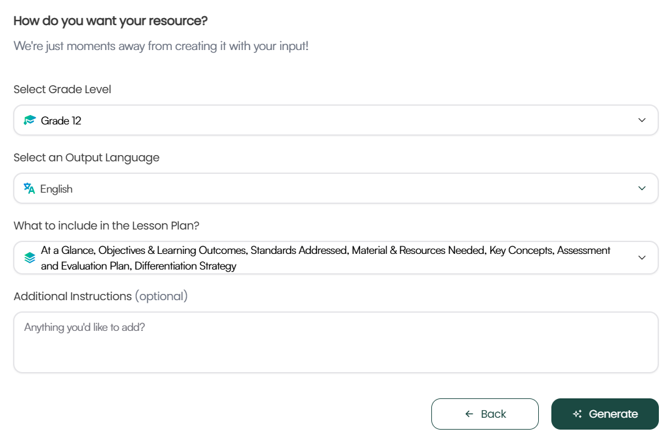Click the stacked layers icon in Lesson Plan field
The image size is (667, 439).
click(x=29, y=258)
